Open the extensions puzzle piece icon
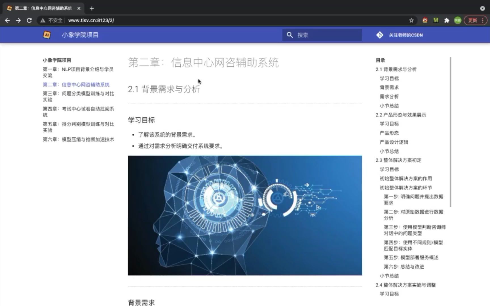The width and height of the screenshot is (490, 306). coord(447,20)
